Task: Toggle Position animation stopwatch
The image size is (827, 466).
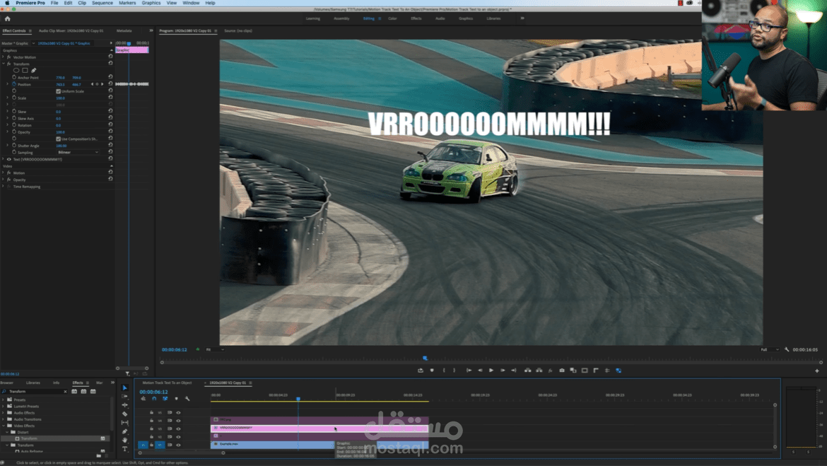Action: [x=14, y=84]
